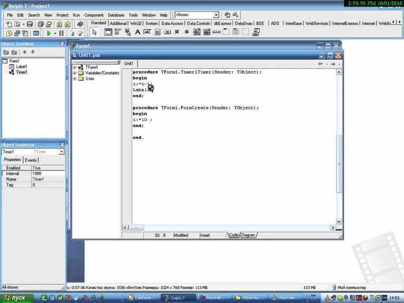
Task: Click Toggle Form/Unit toolbar icon
Action: [26, 33]
